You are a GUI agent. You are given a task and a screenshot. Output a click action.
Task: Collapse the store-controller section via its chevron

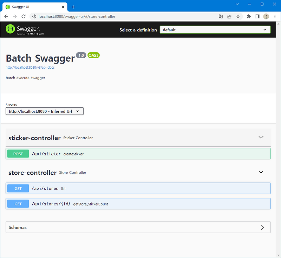pyautogui.click(x=261, y=172)
